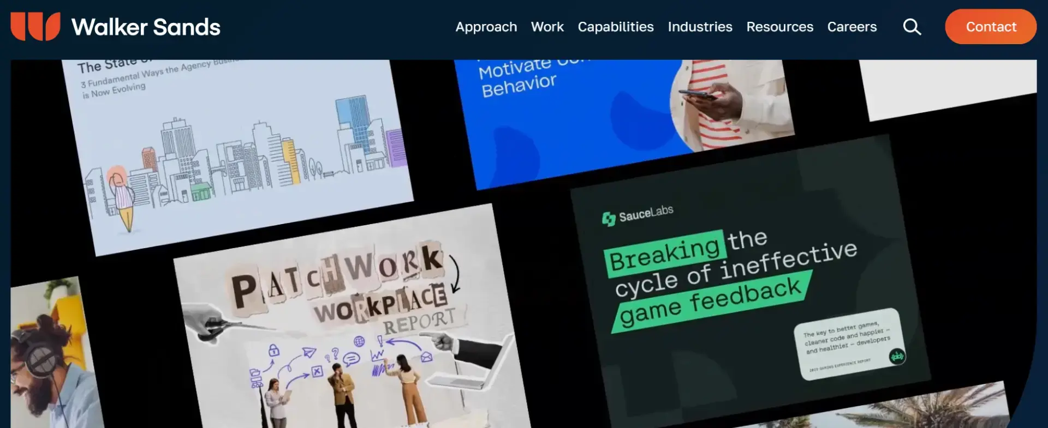Image resolution: width=1048 pixels, height=428 pixels.
Task: Open the Careers menu item
Action: coord(851,27)
